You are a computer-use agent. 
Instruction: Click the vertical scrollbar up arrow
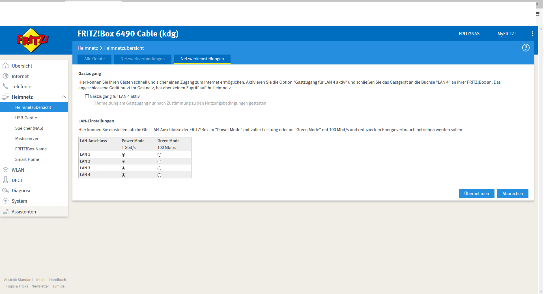[541, 29]
